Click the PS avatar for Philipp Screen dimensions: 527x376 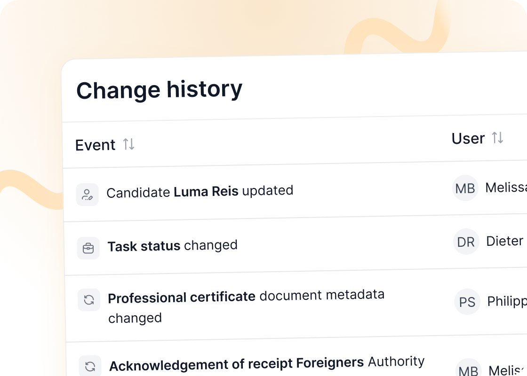click(467, 302)
